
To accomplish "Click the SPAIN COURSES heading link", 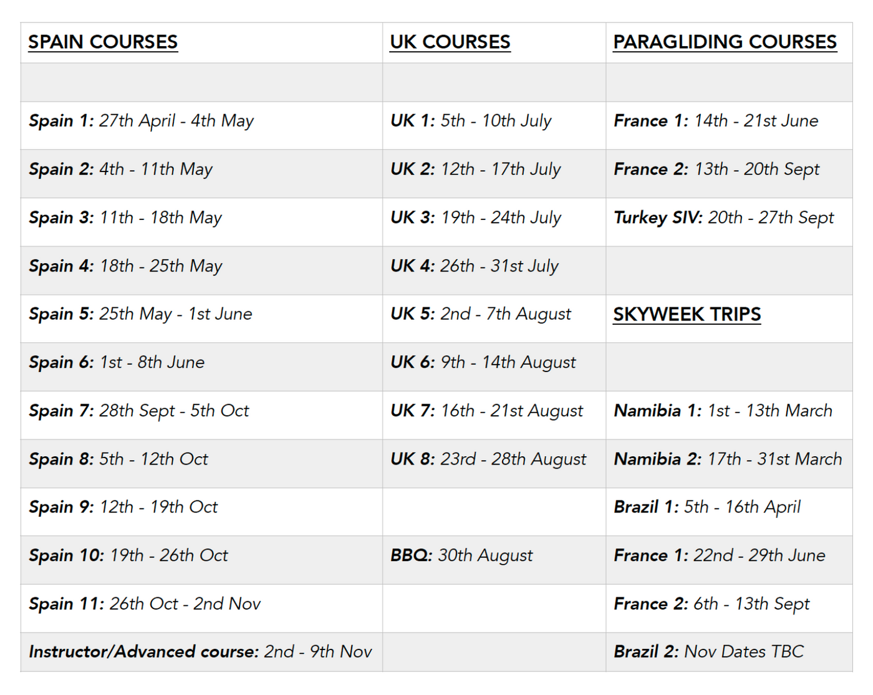I will 103,42.
